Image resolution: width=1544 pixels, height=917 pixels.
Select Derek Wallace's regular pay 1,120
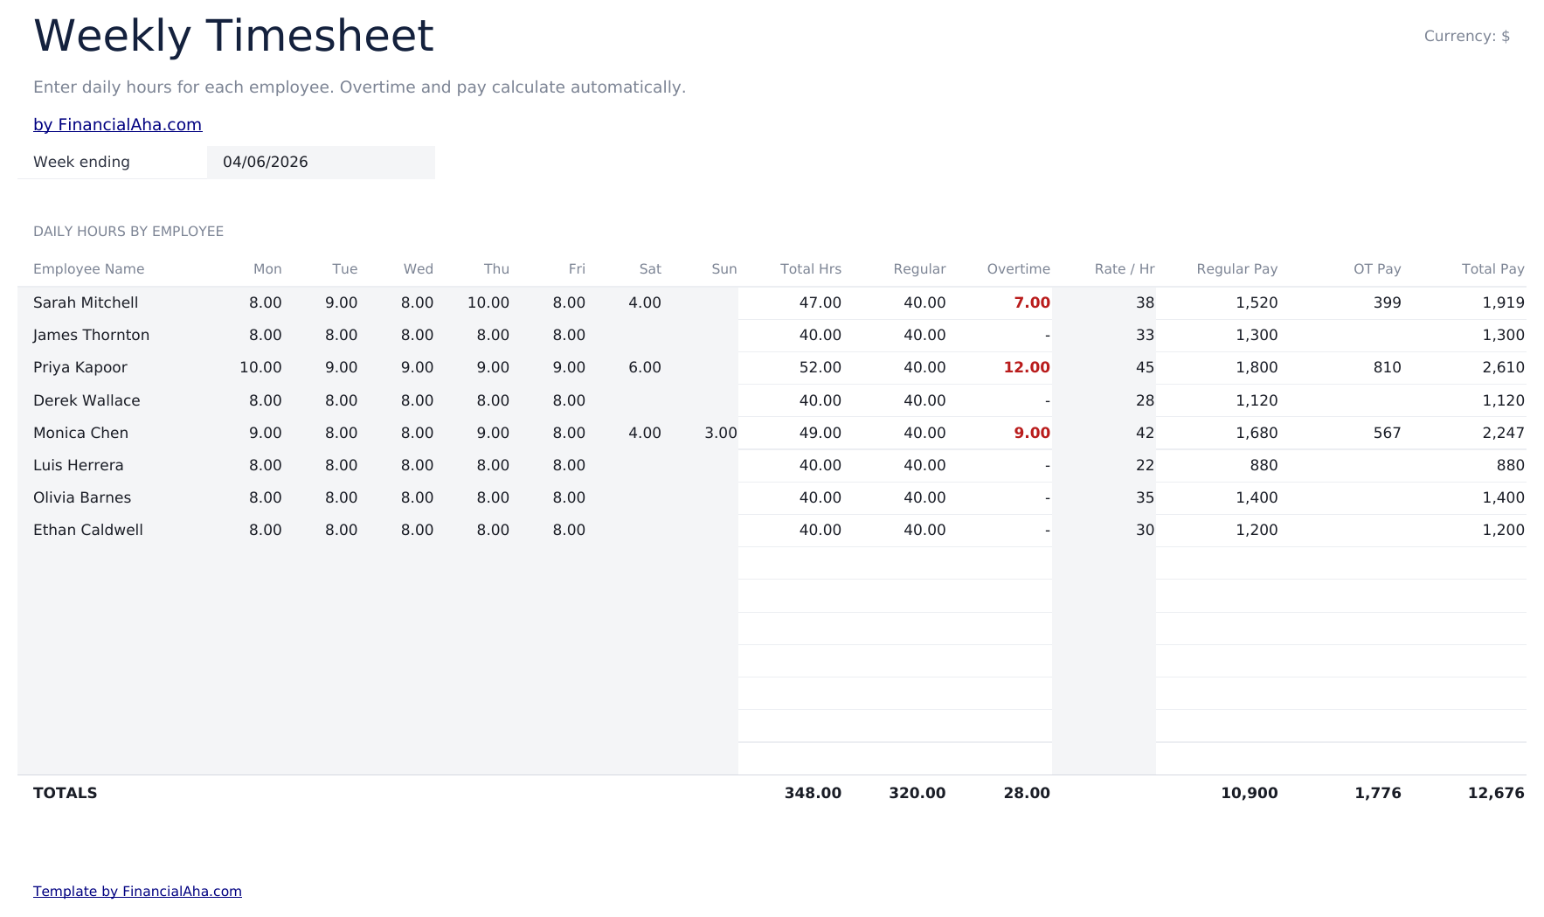1257,400
